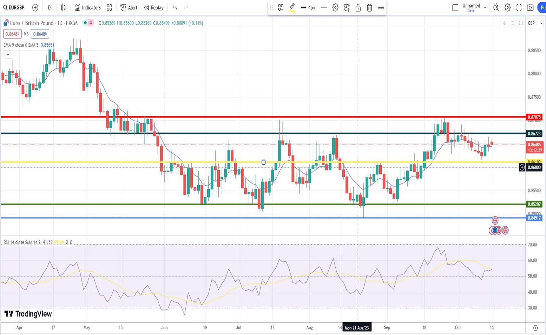Screen dimensions: 546x335
Task: Open the yellow line color picker
Action: coord(292,8)
